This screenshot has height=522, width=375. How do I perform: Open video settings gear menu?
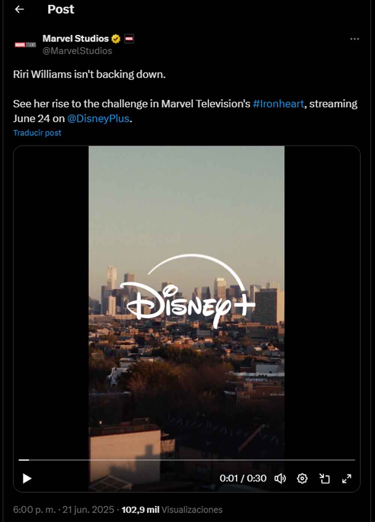point(302,478)
